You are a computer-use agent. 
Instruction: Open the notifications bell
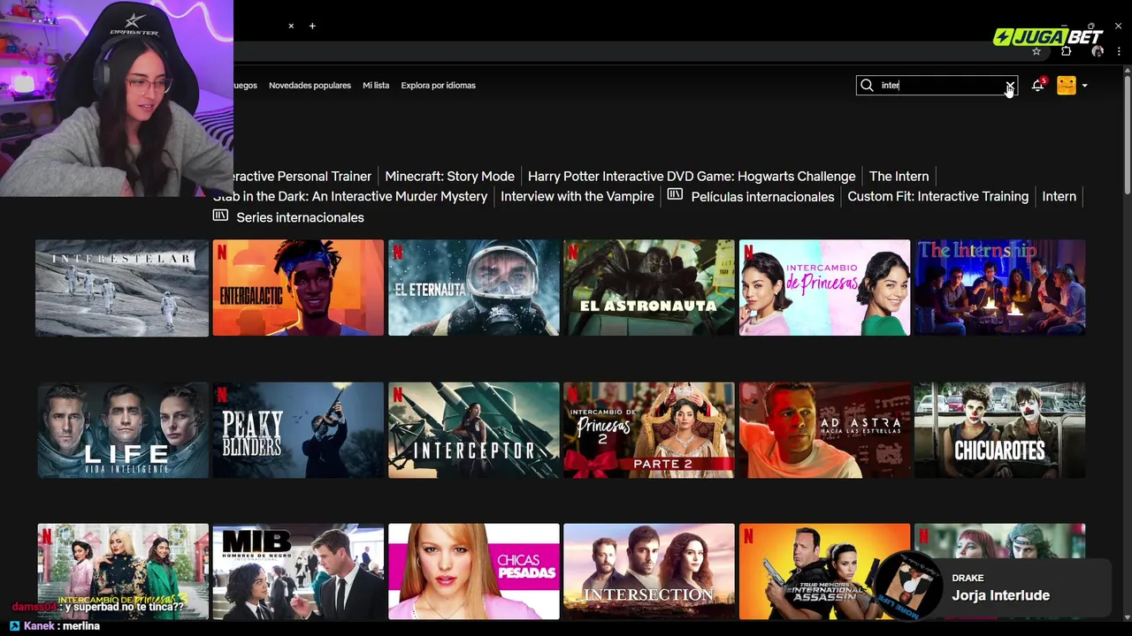1037,86
